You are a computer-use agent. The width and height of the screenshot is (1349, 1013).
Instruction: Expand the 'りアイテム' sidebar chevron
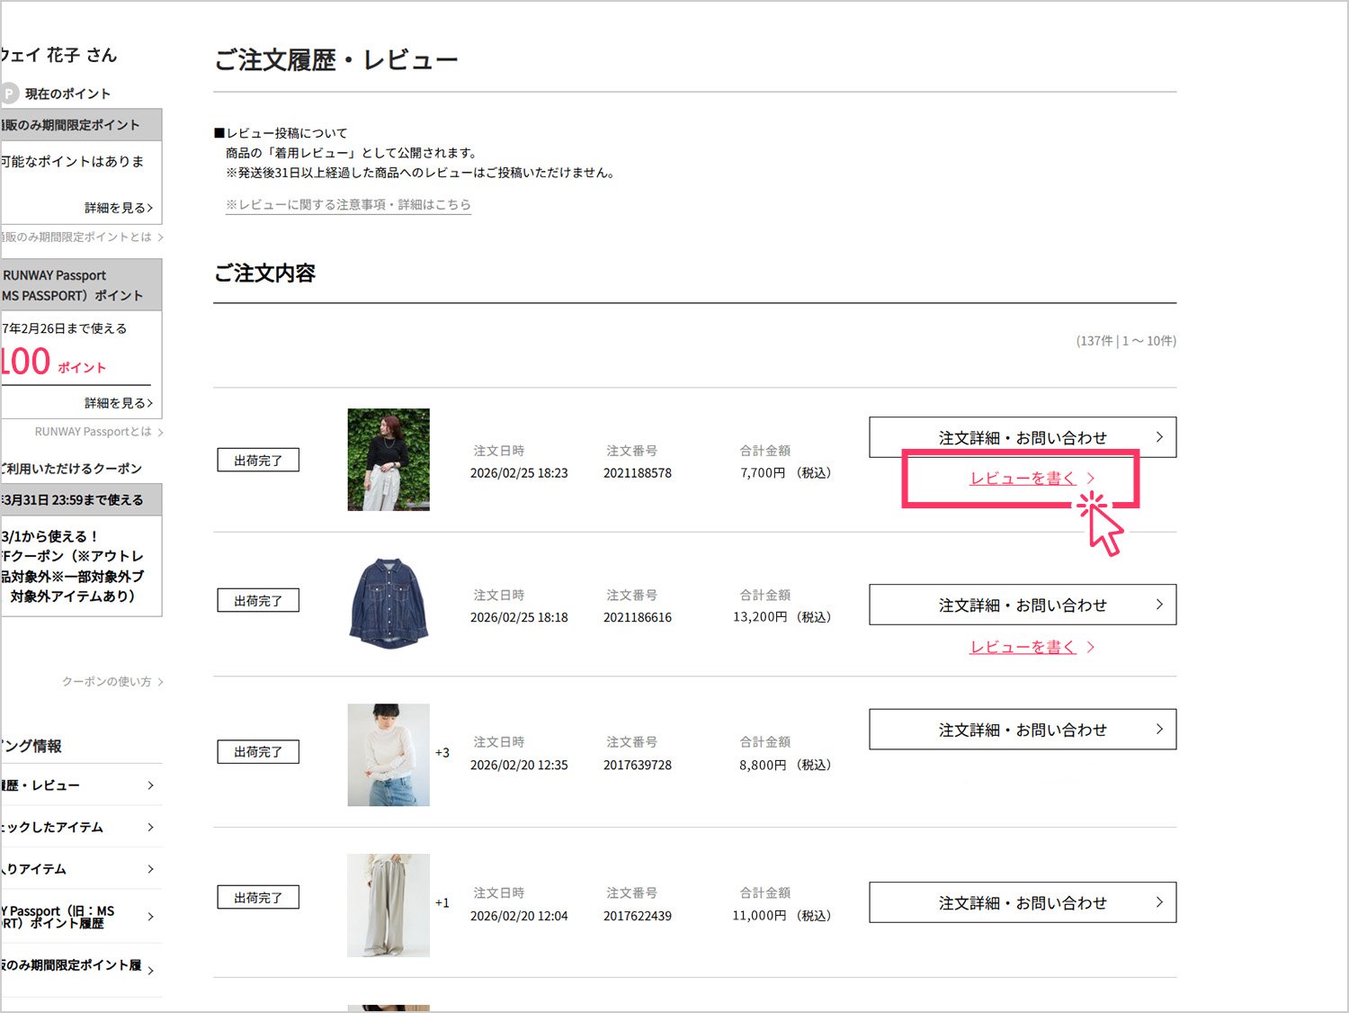(x=150, y=869)
